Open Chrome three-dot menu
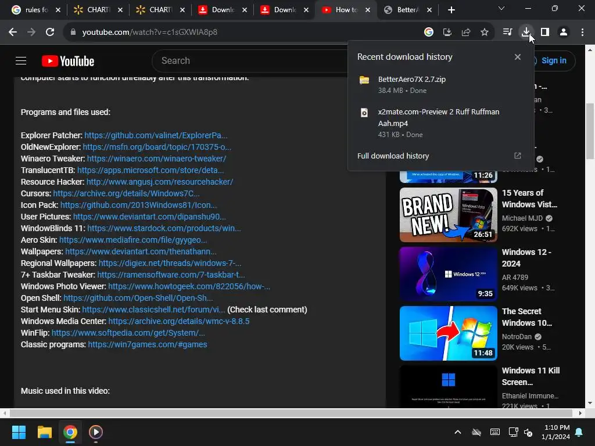Image resolution: width=595 pixels, height=446 pixels. 582,33
